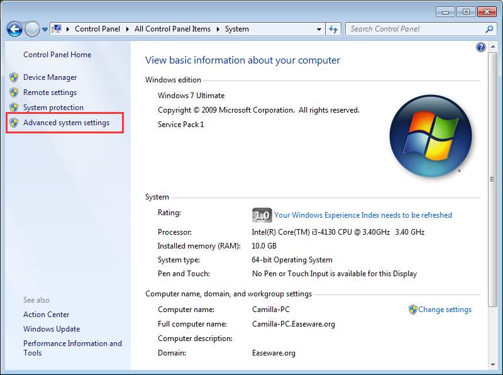Screen dimensions: 503x375
Task: Open Action Center from See also
Action: coord(46,314)
